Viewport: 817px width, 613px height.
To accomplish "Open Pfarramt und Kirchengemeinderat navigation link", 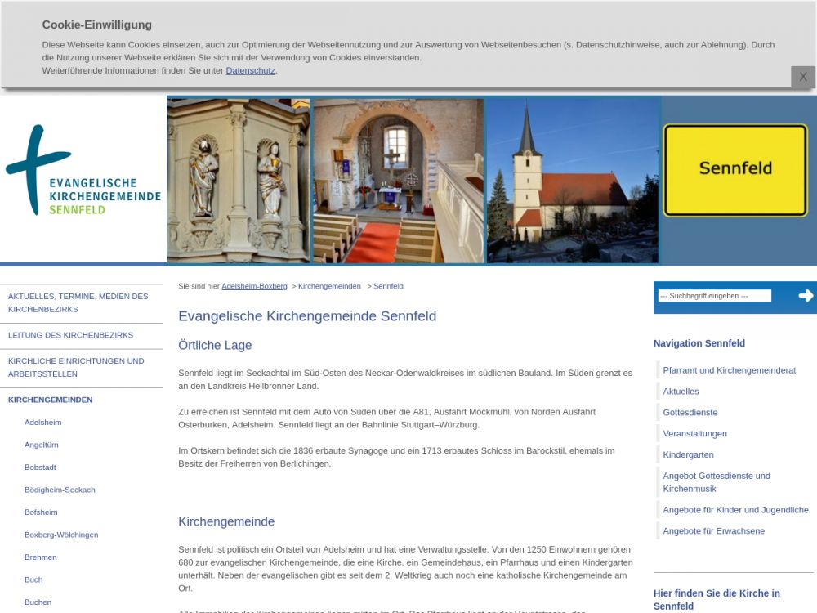I will click(x=729, y=370).
